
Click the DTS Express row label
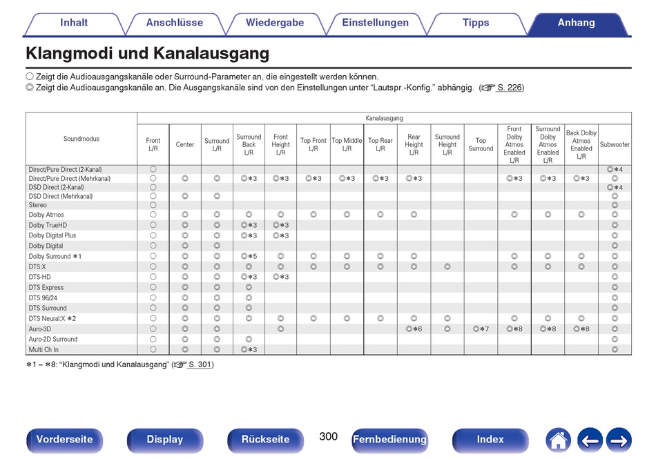(46, 288)
